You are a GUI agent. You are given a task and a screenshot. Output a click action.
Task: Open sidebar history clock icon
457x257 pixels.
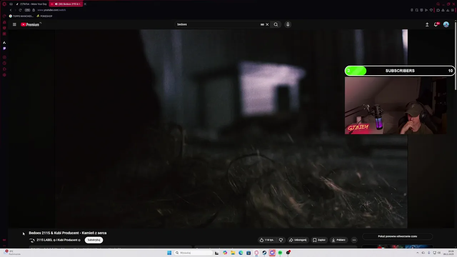4,63
